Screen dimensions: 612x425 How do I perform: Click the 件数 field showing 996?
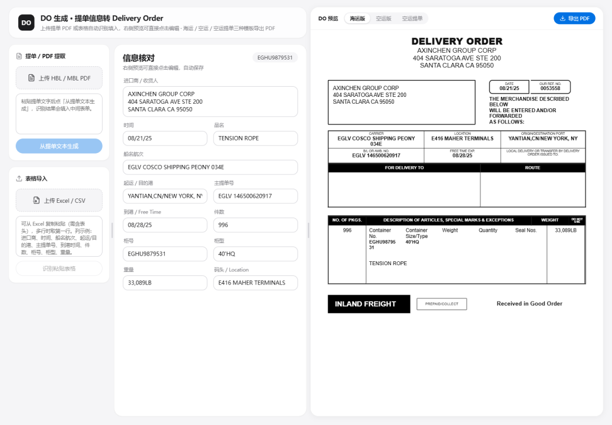coord(255,225)
